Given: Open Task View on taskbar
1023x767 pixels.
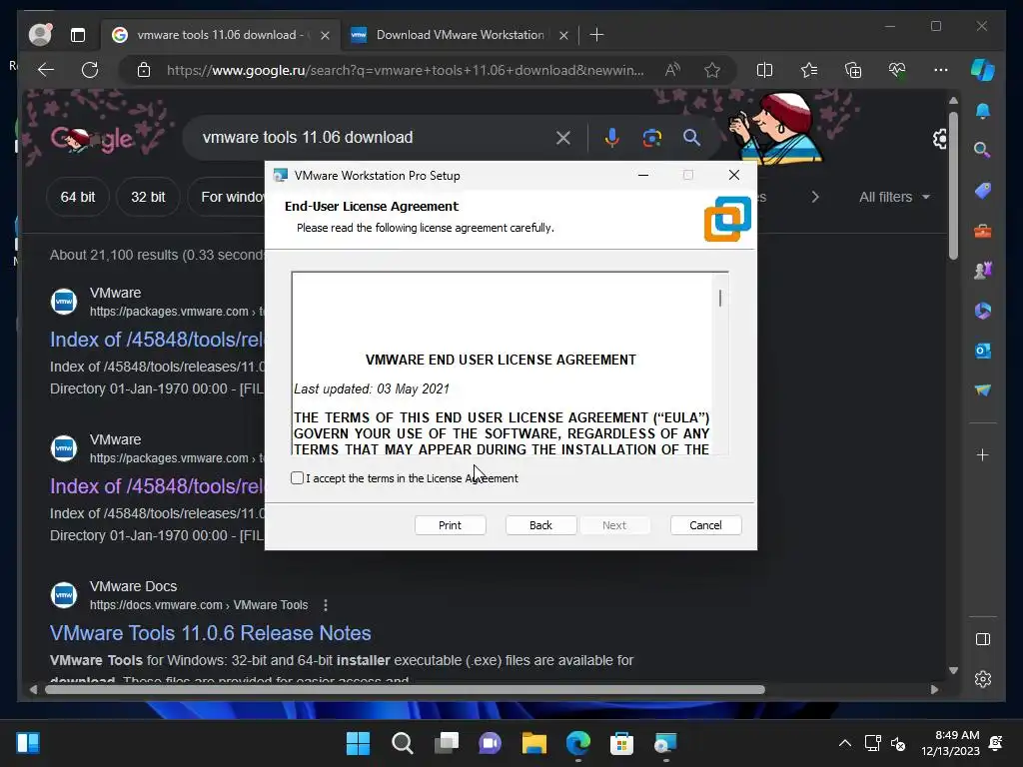Looking at the screenshot, I should [447, 743].
